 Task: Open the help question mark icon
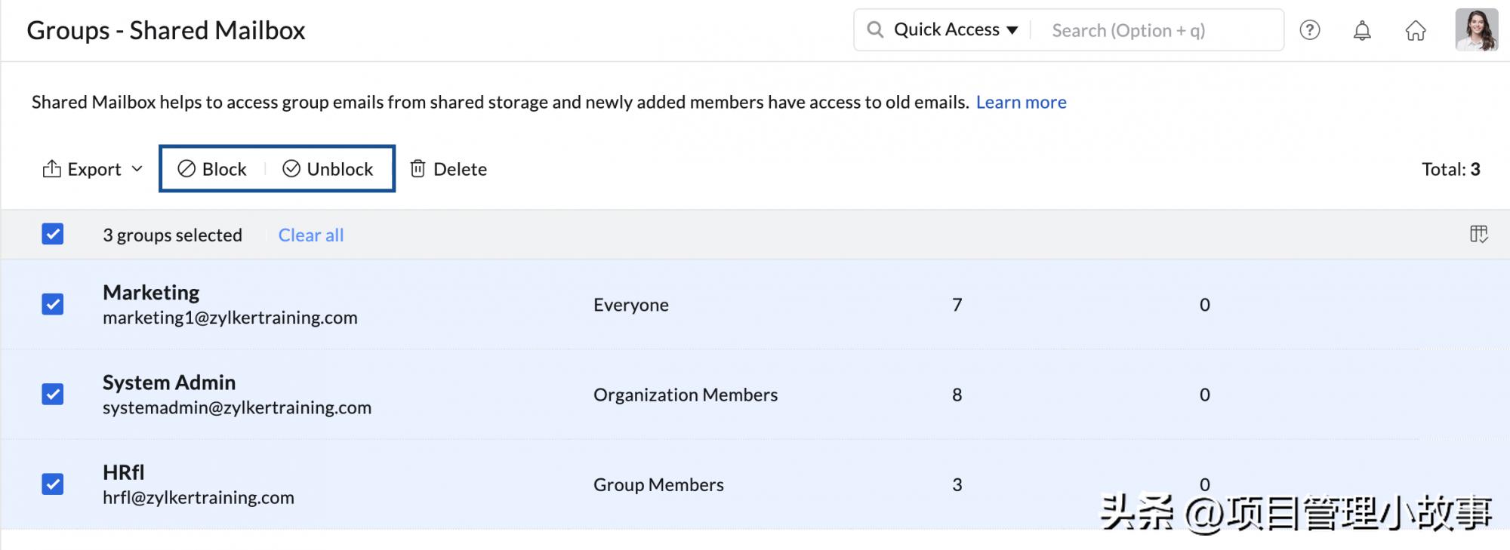coord(1309,30)
